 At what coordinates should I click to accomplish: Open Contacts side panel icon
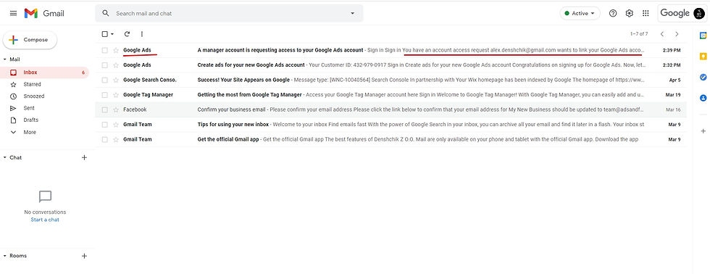pos(703,98)
